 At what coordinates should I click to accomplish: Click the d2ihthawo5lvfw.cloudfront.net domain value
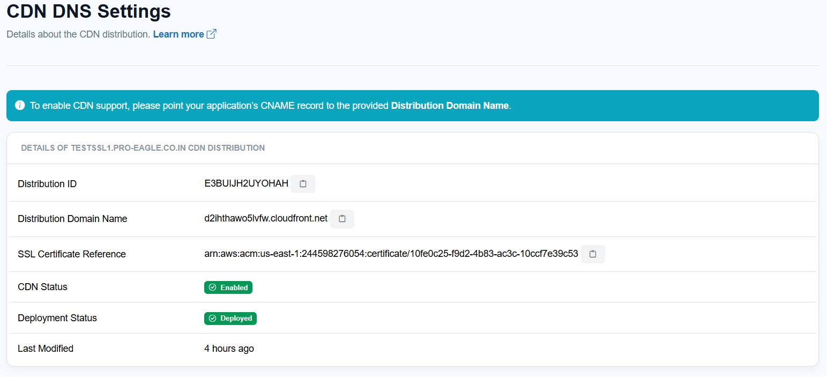(265, 219)
